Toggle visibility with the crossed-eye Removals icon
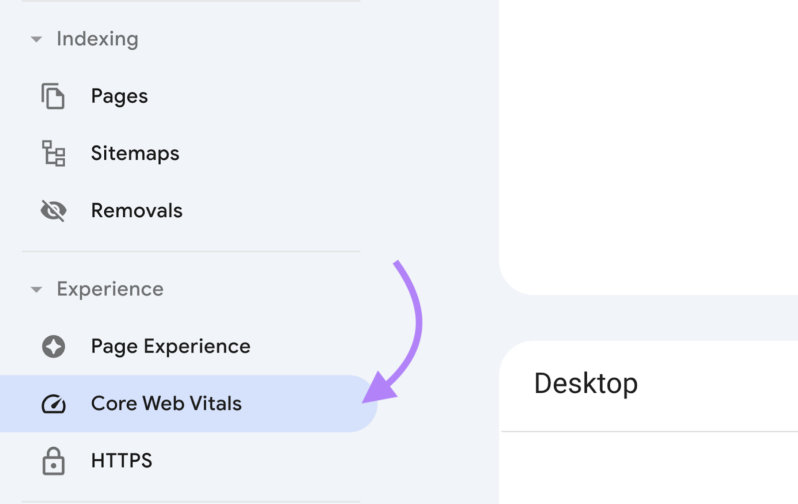798x504 pixels. pos(53,211)
